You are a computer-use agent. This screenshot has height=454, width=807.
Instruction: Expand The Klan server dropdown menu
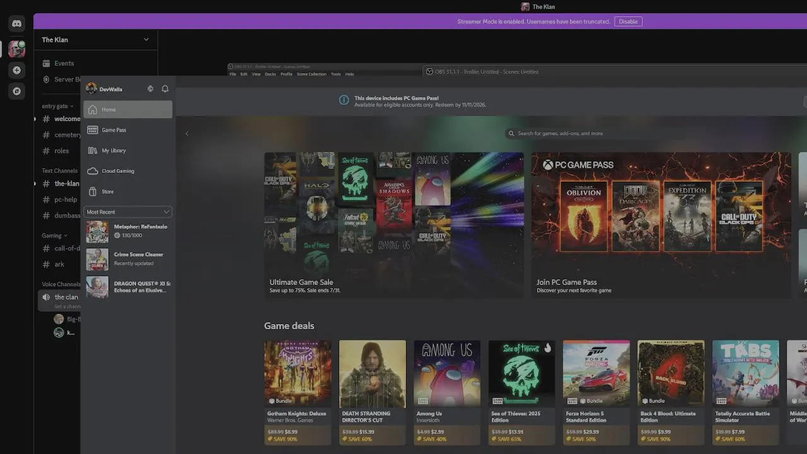146,40
